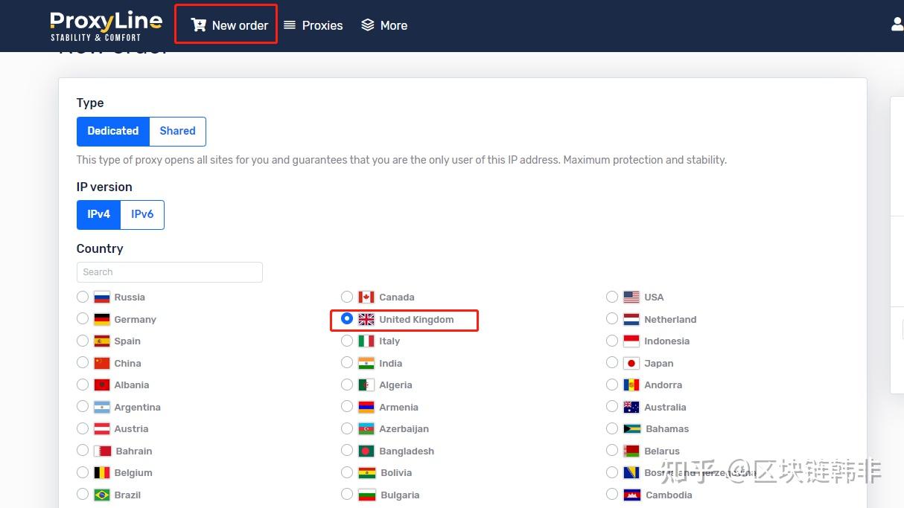The image size is (904, 508).
Task: Click the Belarus flag icon
Action: [x=631, y=451]
